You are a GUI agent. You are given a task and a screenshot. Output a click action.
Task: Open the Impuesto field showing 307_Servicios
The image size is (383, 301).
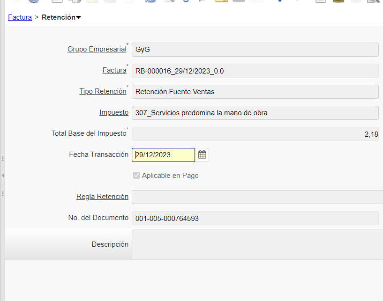pyautogui.click(x=255, y=113)
